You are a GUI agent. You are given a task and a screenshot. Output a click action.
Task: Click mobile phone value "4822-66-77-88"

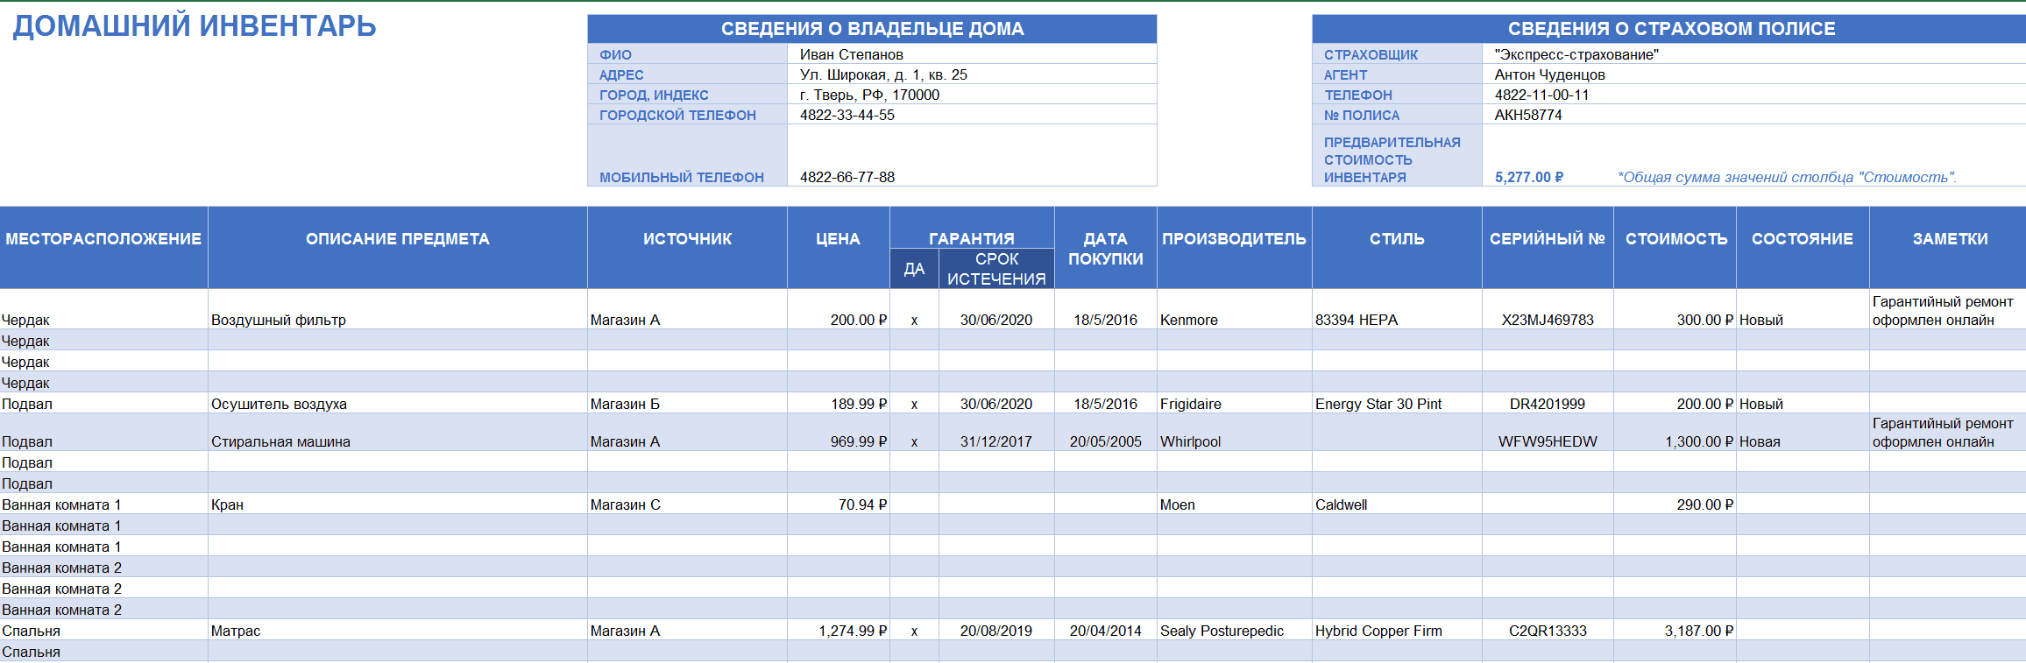coord(972,156)
